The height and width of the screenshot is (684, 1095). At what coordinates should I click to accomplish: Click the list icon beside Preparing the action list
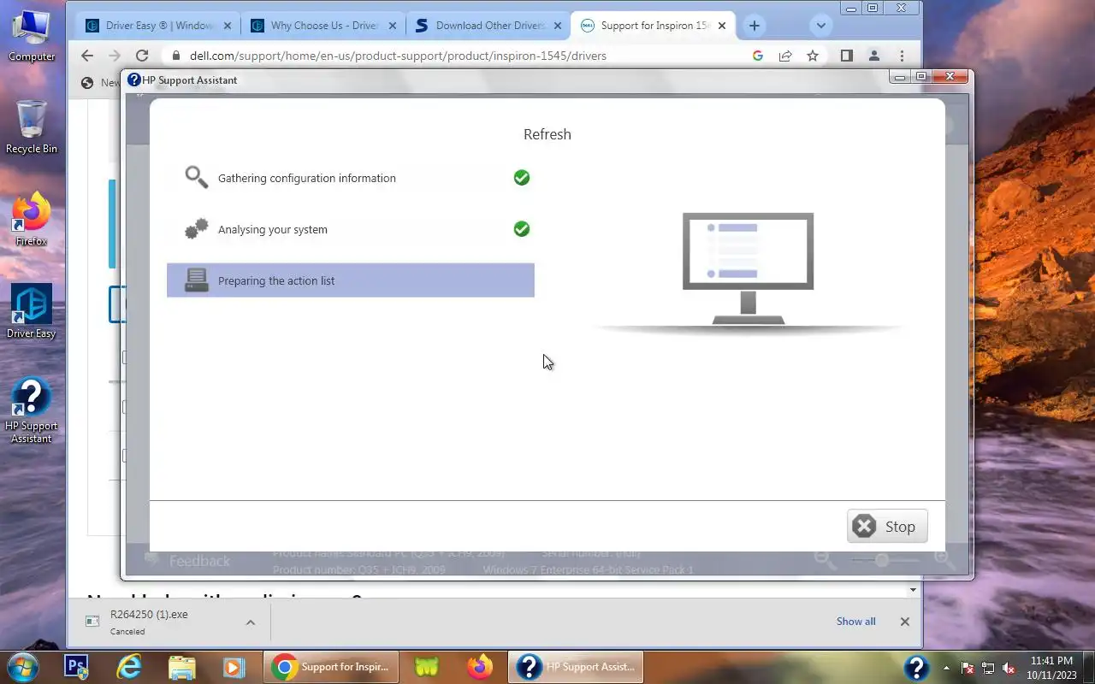(196, 280)
